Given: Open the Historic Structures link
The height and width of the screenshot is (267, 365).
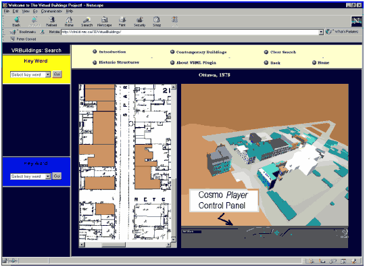Looking at the screenshot, I should pos(119,62).
